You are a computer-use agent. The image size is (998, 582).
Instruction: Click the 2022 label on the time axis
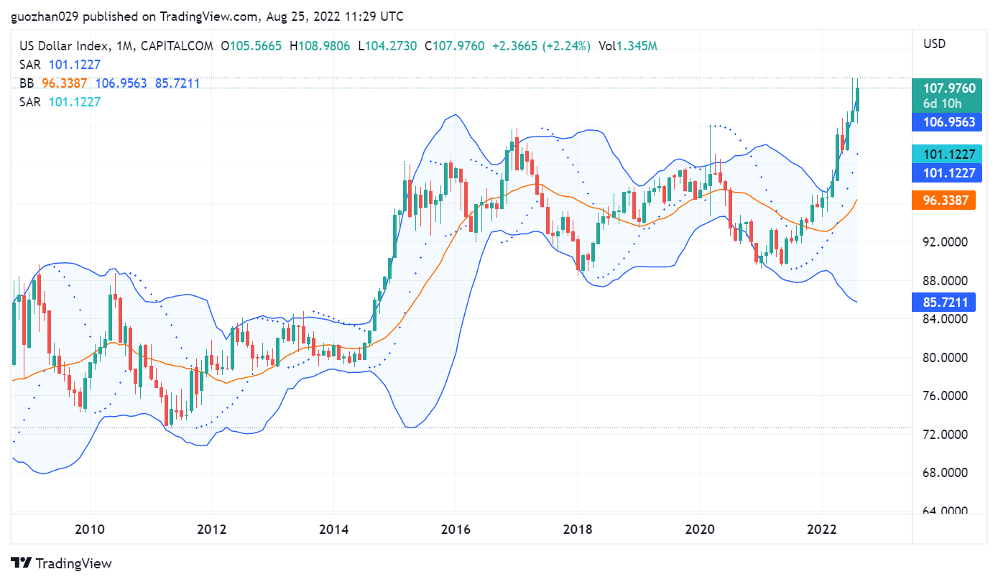(x=821, y=530)
